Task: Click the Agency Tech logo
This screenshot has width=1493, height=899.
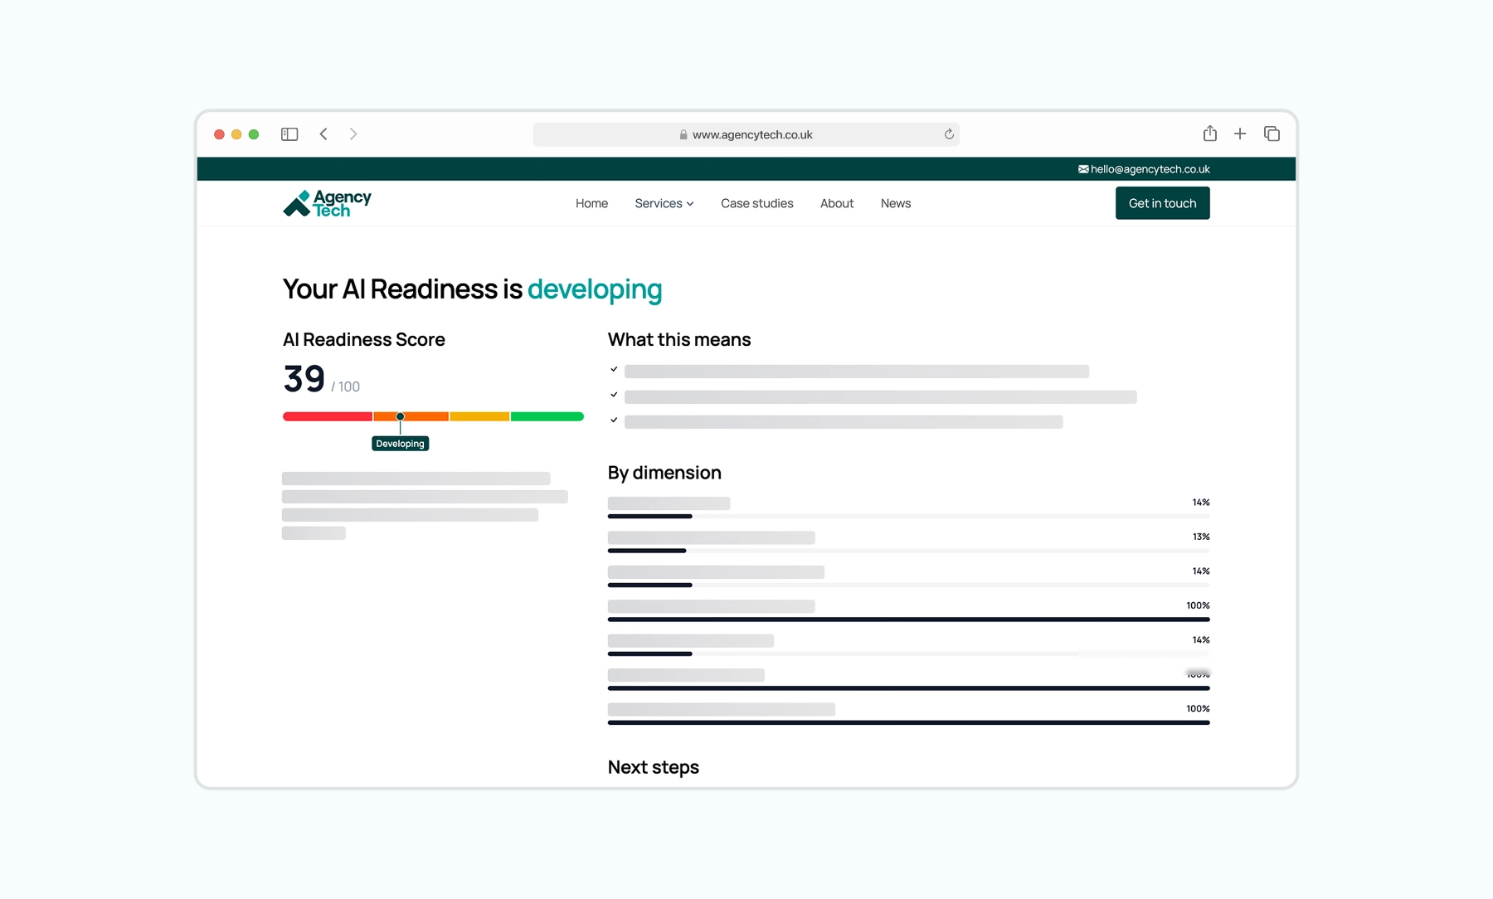Action: (327, 203)
